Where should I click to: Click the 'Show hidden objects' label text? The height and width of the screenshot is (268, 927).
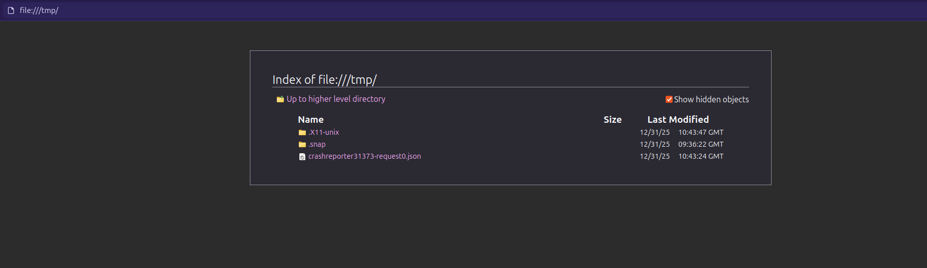pos(711,100)
